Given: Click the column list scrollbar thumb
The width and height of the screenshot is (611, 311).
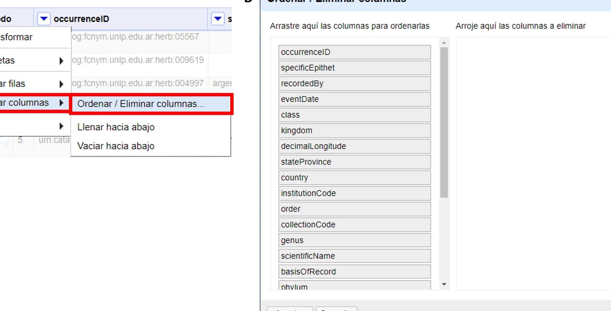Looking at the screenshot, I should click(444, 123).
